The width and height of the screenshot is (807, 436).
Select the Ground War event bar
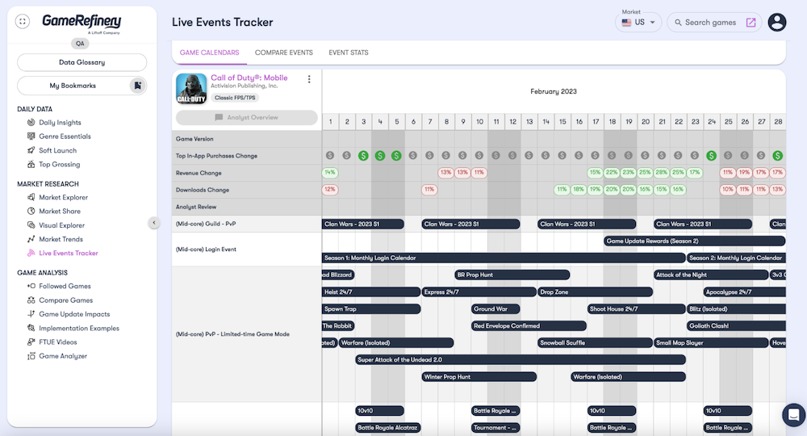tap(495, 309)
